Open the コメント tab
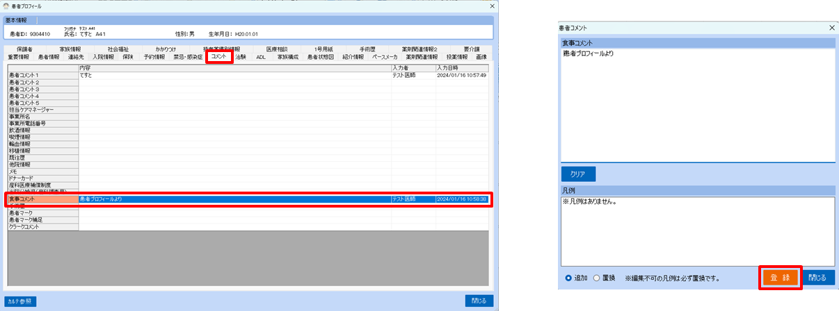The image size is (839, 311). click(221, 58)
